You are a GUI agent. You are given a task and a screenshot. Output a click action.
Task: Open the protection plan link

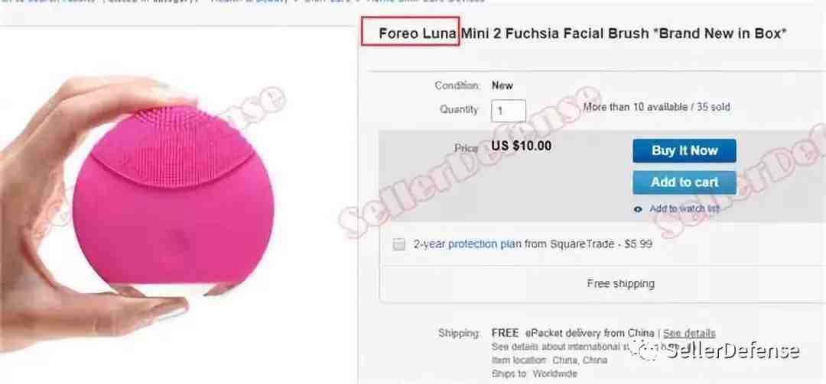point(485,244)
